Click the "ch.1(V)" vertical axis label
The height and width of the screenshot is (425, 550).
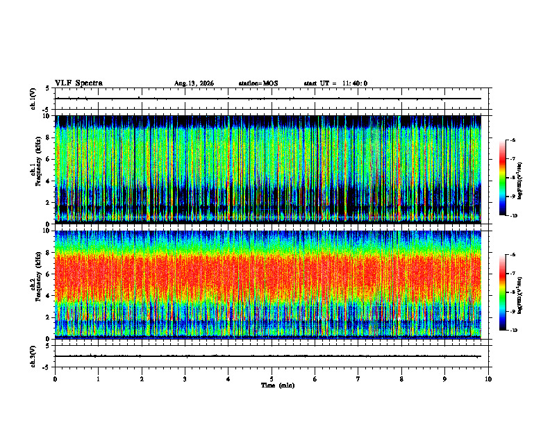[33, 99]
